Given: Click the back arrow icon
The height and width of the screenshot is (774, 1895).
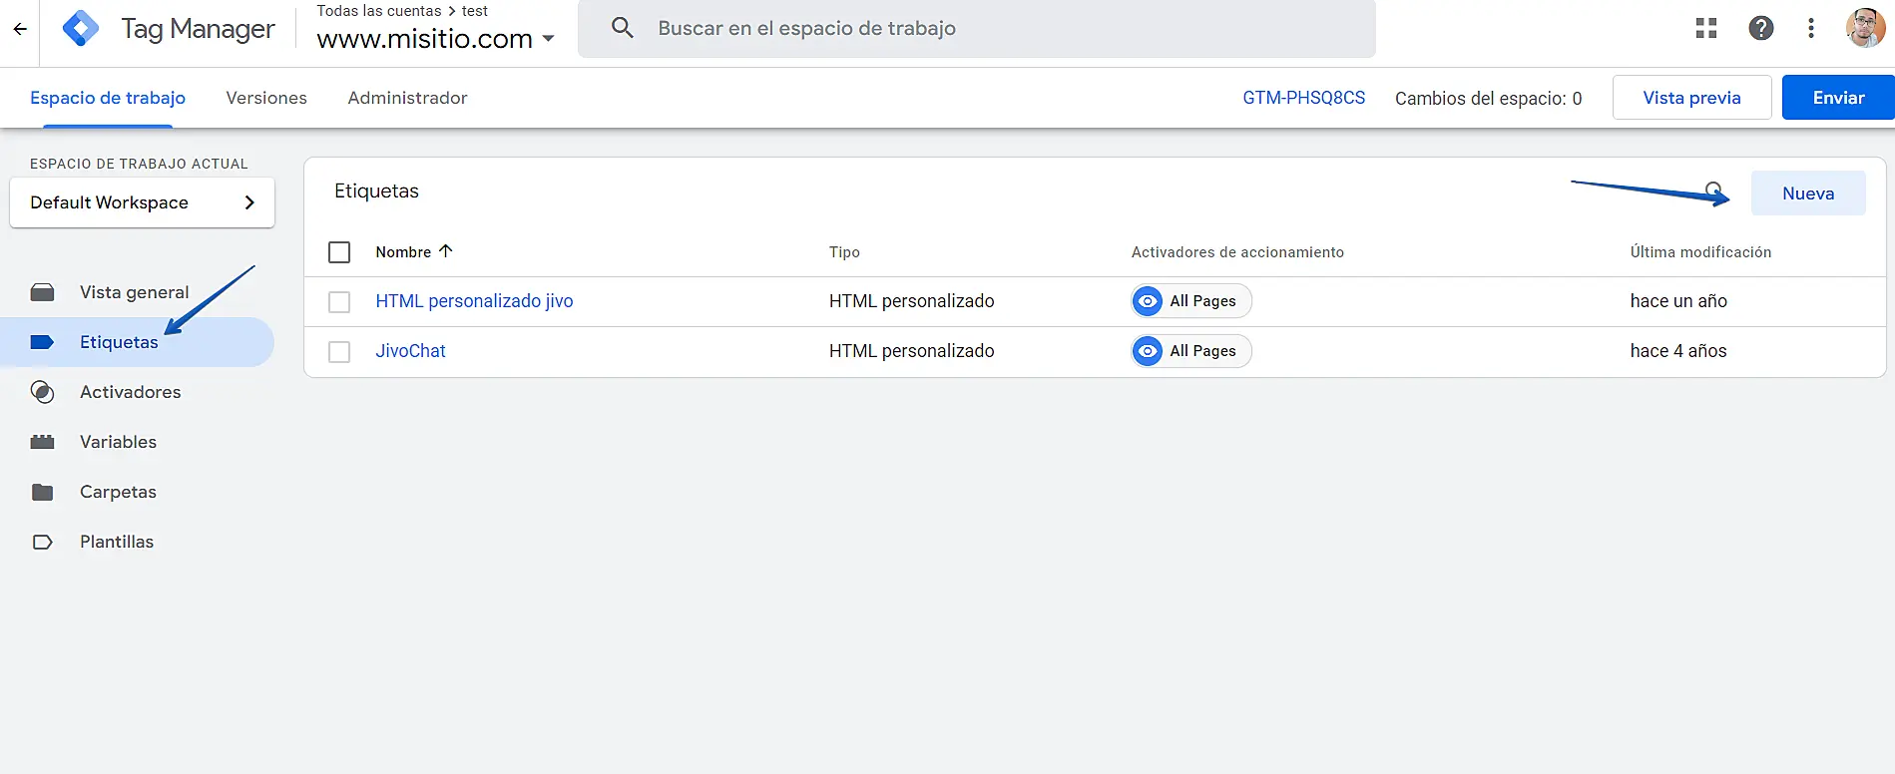Looking at the screenshot, I should pyautogui.click(x=20, y=29).
